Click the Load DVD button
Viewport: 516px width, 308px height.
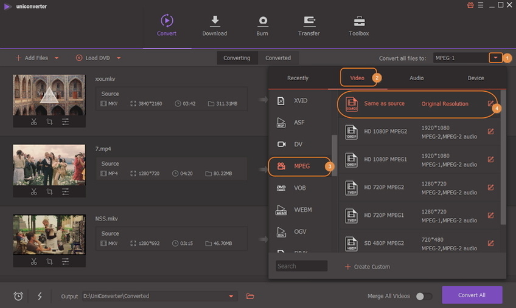click(93, 58)
